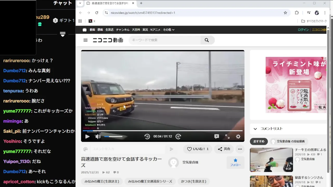Click the いいね! heart button
This screenshot has height=187, width=333.
[x=198, y=149]
